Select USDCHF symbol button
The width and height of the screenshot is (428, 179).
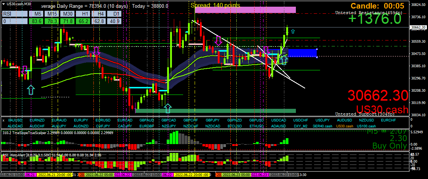coord(300,120)
